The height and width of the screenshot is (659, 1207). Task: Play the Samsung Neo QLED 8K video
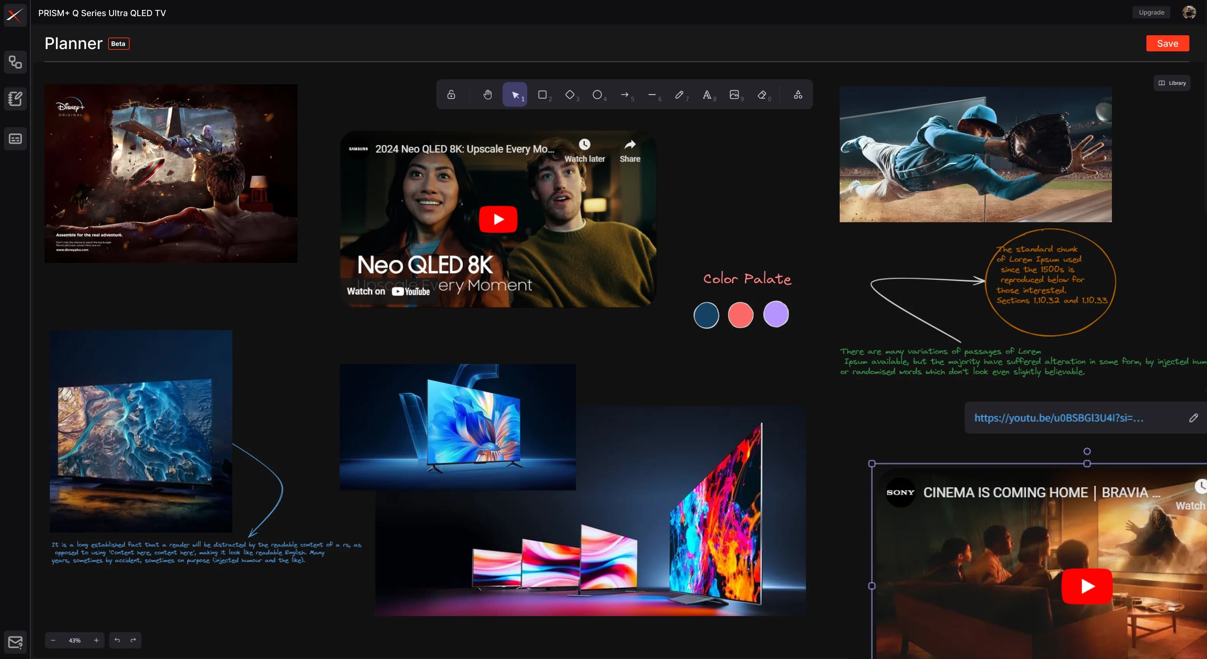tap(498, 219)
